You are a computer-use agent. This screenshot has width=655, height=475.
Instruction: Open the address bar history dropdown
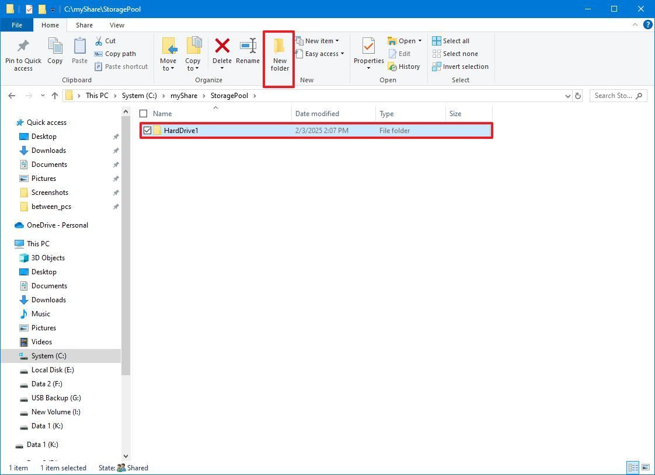(567, 95)
